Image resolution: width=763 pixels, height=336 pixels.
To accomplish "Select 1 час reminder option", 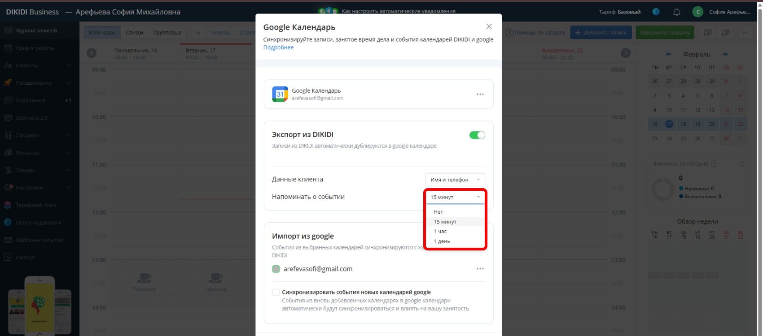I will (x=440, y=232).
